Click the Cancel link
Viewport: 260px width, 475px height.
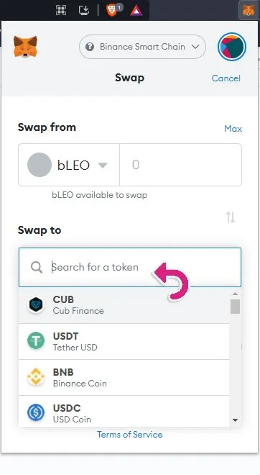pos(226,78)
